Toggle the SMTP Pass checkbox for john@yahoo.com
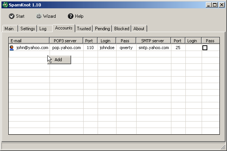This screenshot has width=227, height=151. click(205, 48)
